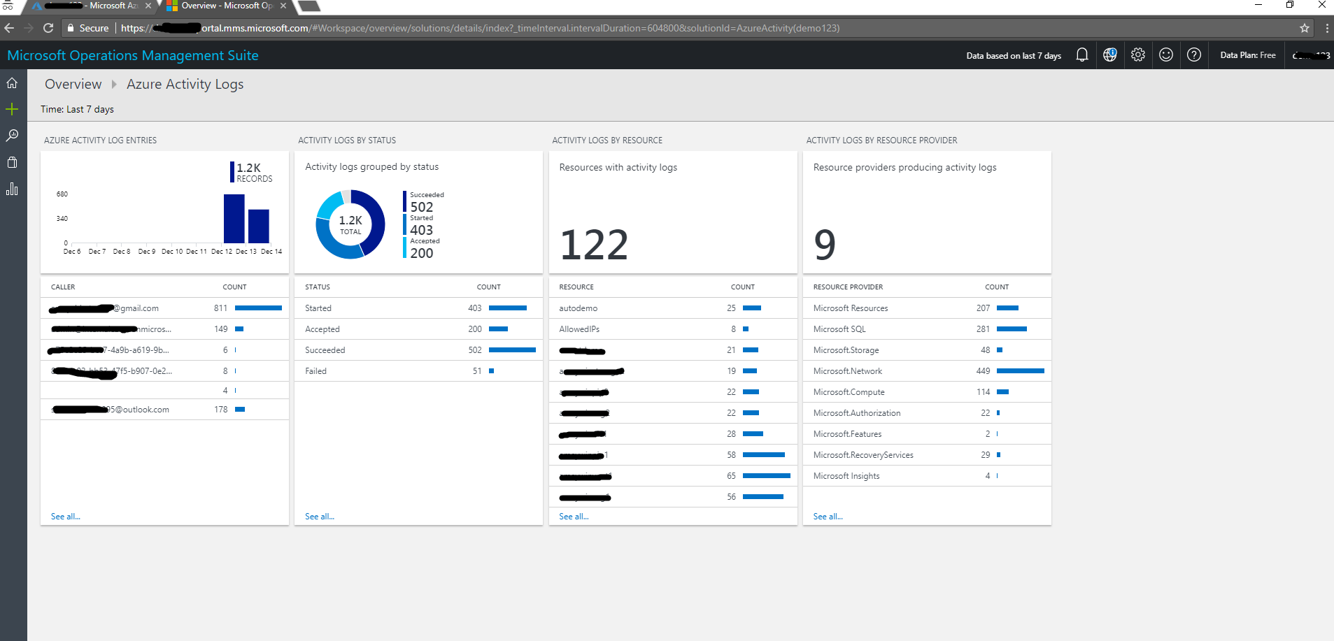Click Overview in the breadcrumb
The height and width of the screenshot is (641, 1334).
coord(73,84)
